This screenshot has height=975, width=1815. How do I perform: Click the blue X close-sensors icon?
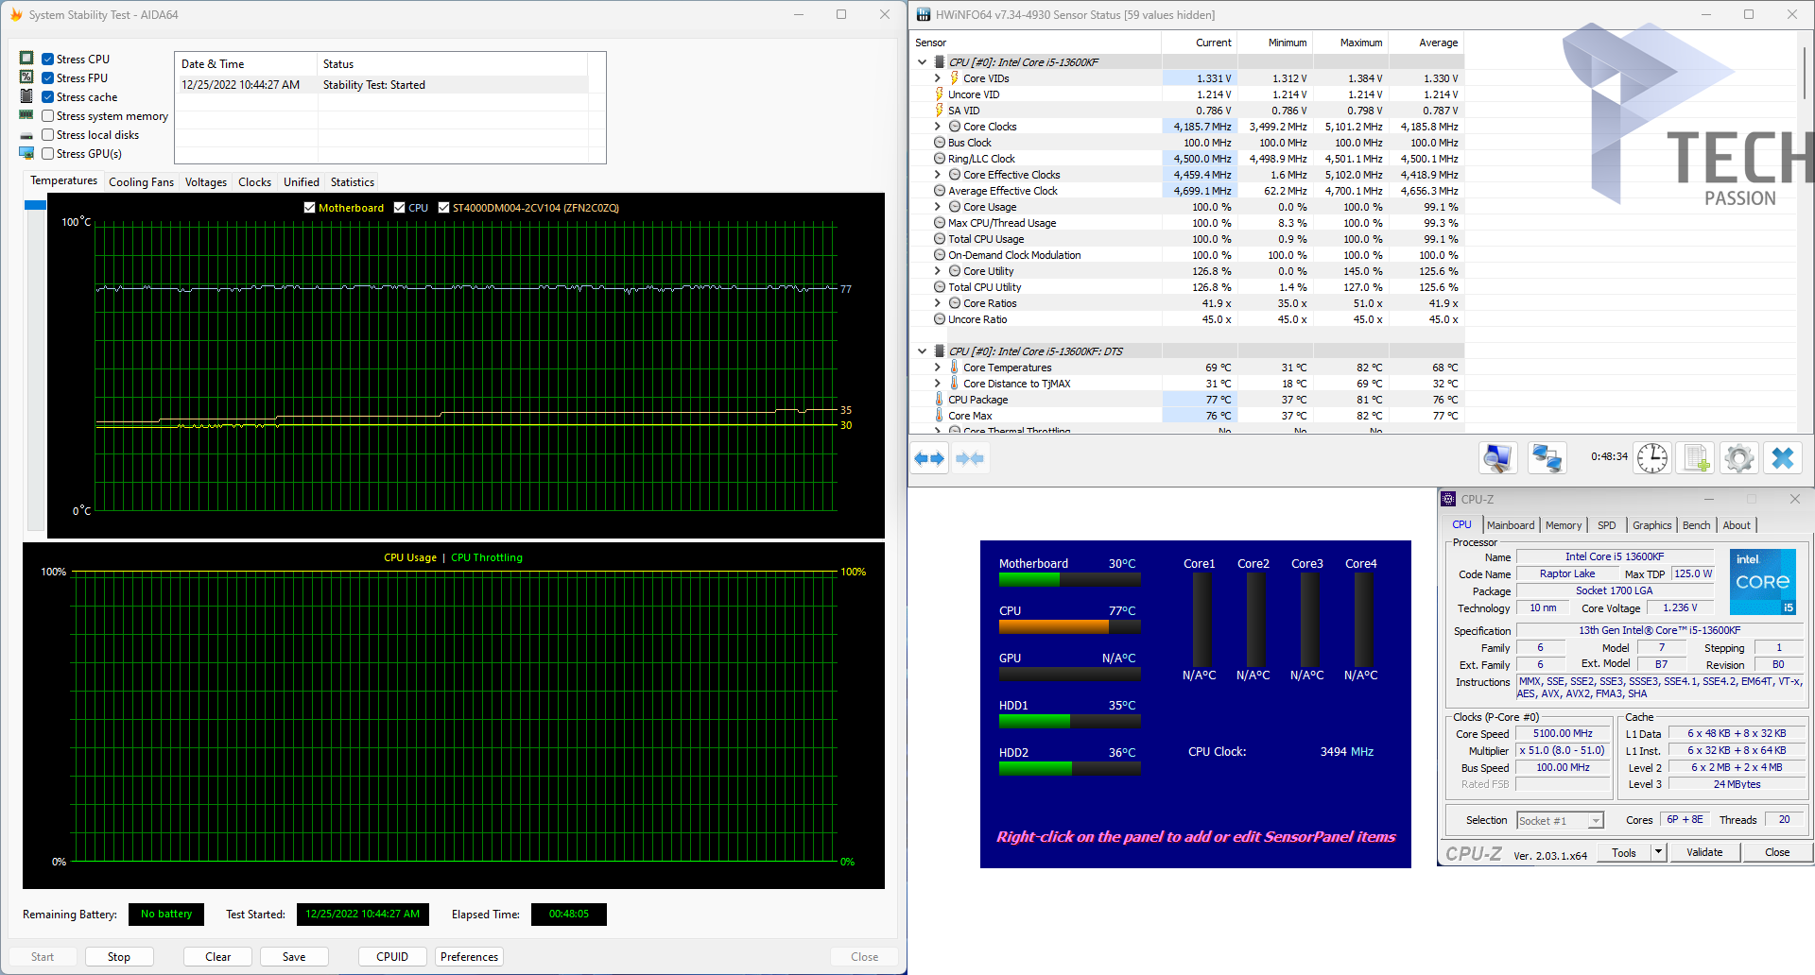(1782, 458)
